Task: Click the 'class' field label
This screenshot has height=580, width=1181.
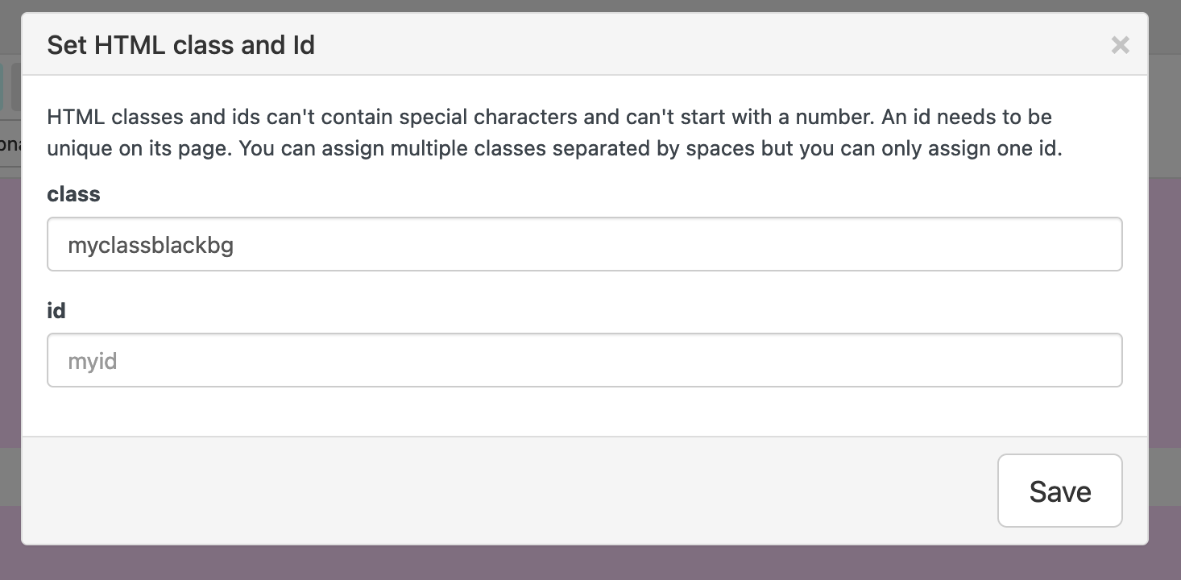Action: click(73, 194)
